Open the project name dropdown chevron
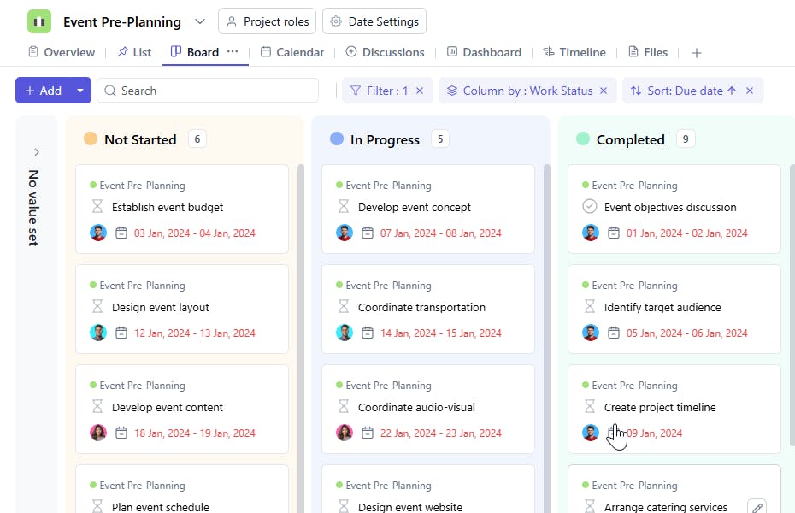Image resolution: width=795 pixels, height=513 pixels. click(200, 21)
